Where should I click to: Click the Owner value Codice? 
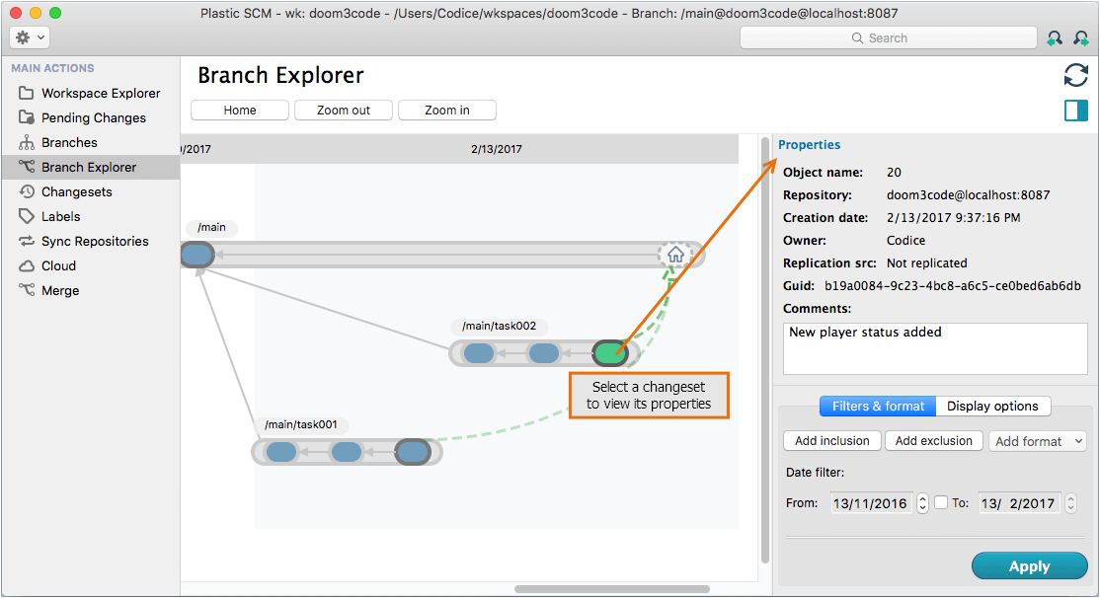[905, 241]
